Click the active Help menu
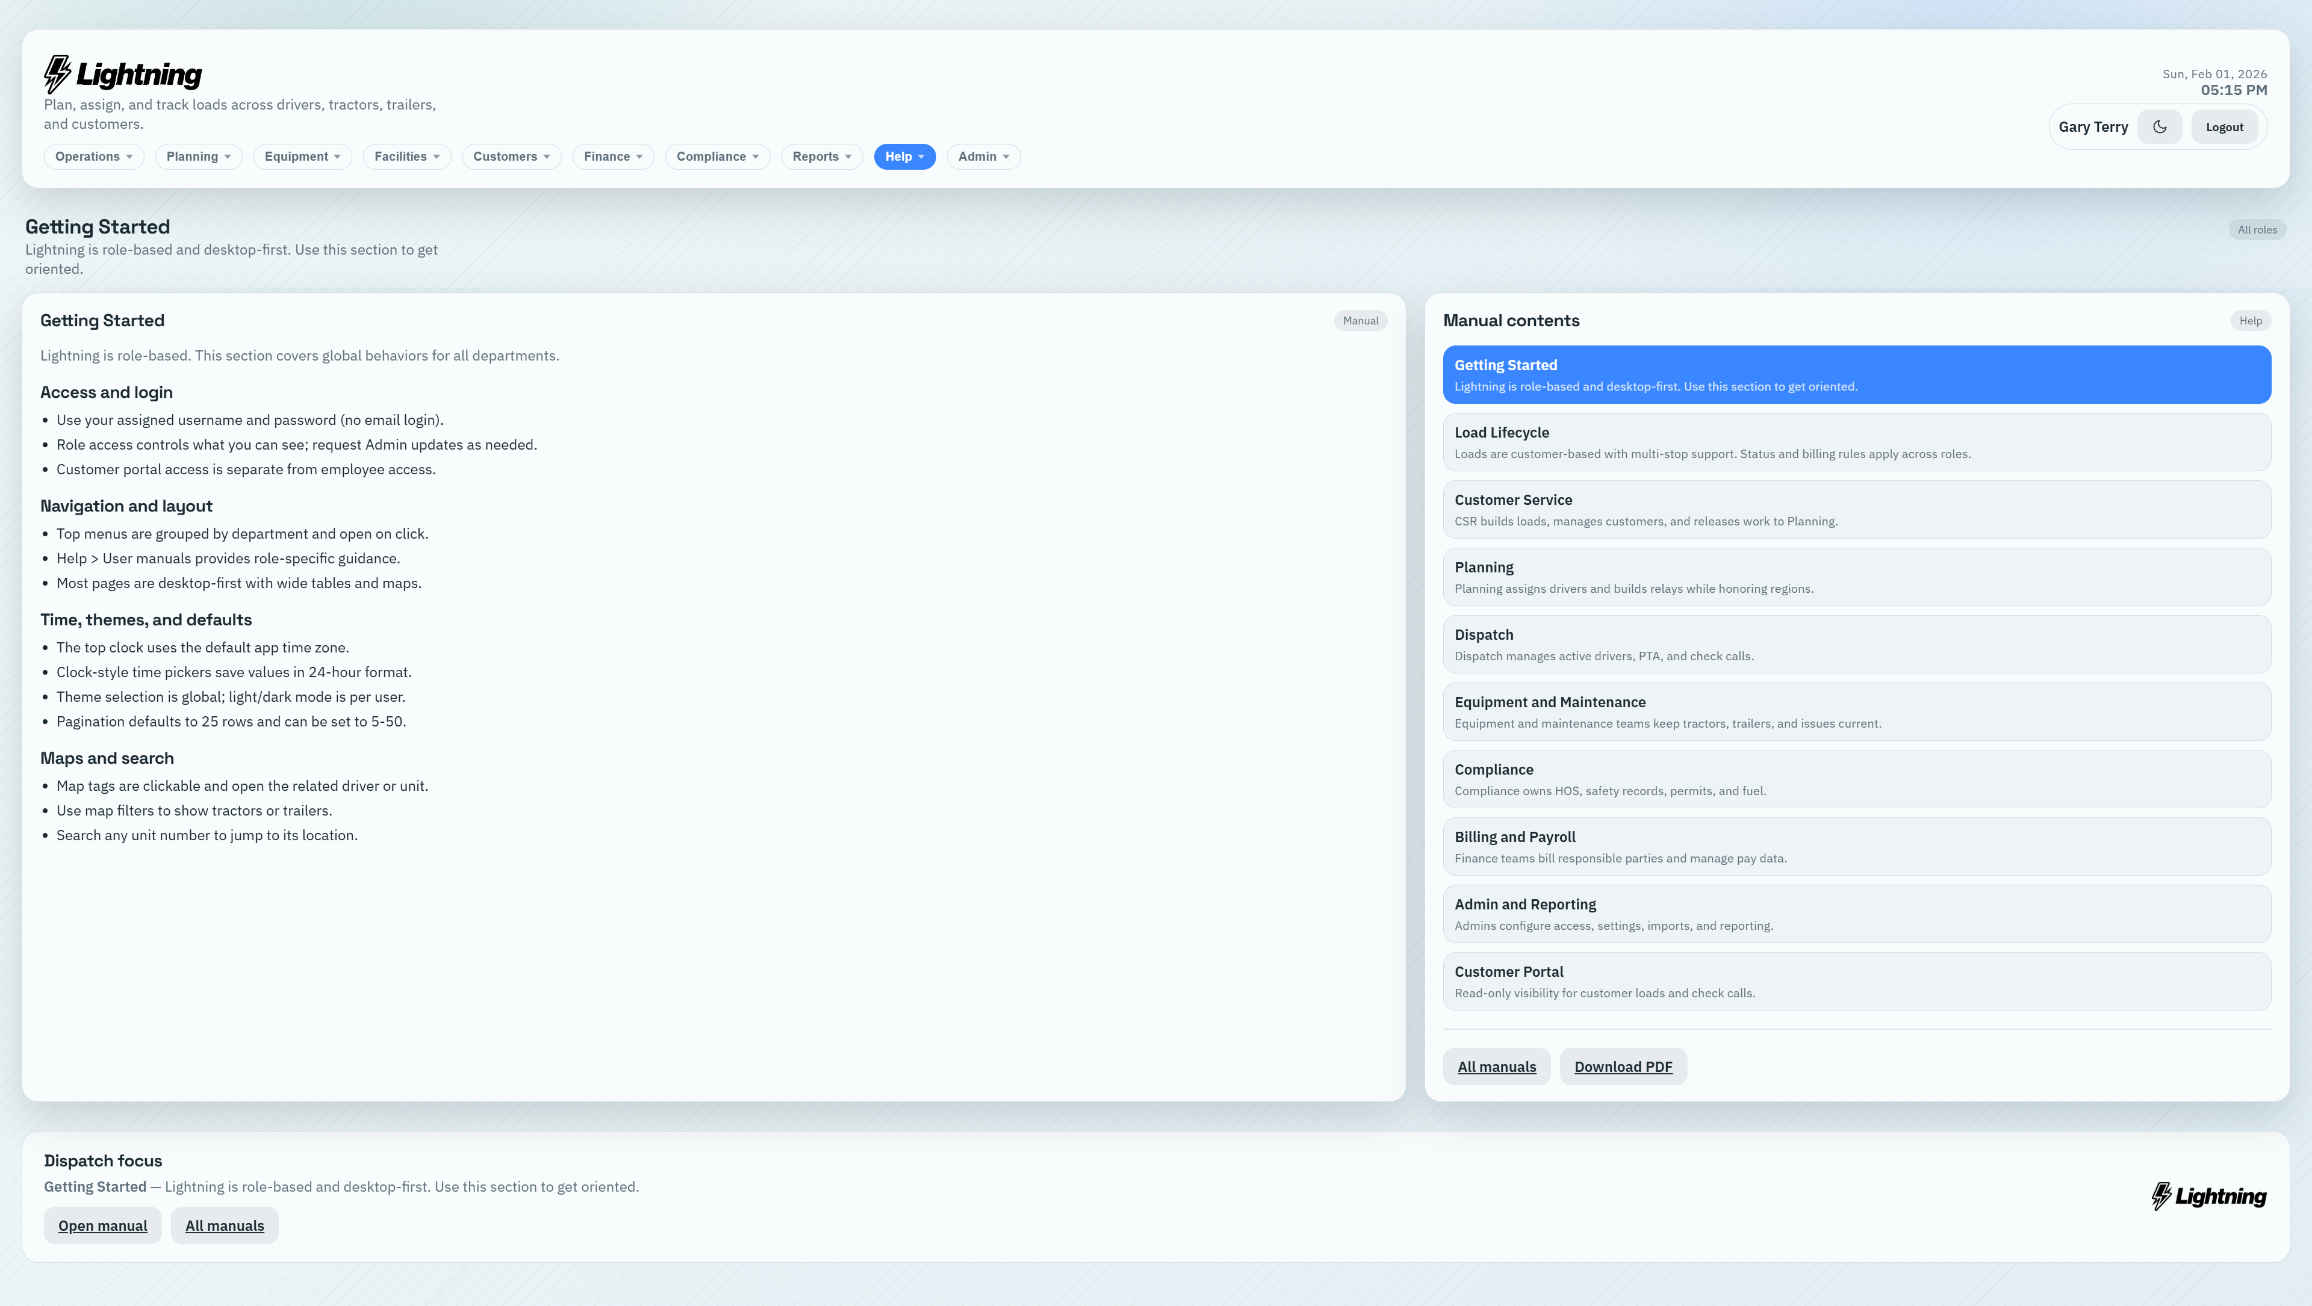 (904, 156)
